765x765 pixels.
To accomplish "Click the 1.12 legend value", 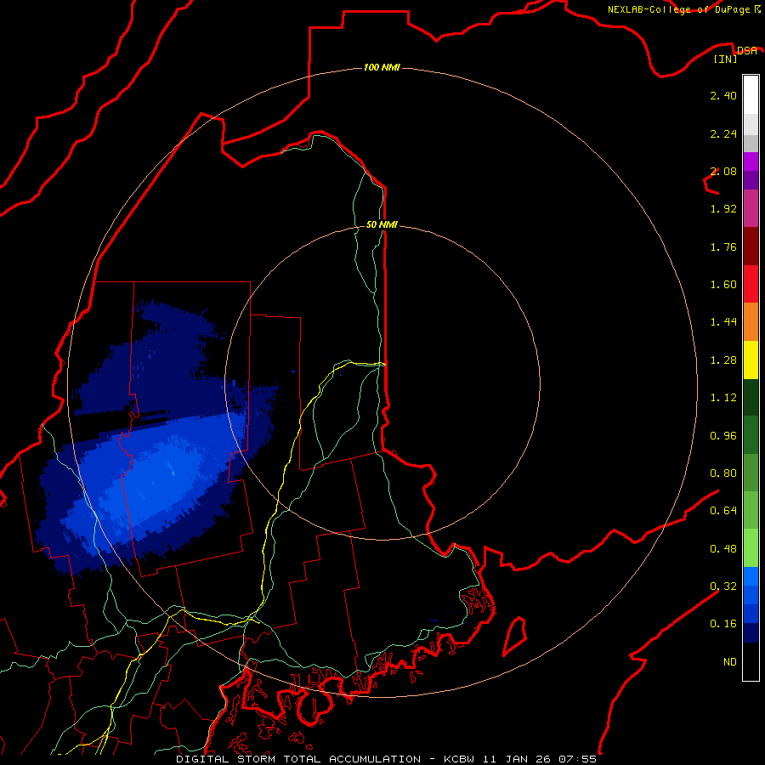I will (723, 398).
